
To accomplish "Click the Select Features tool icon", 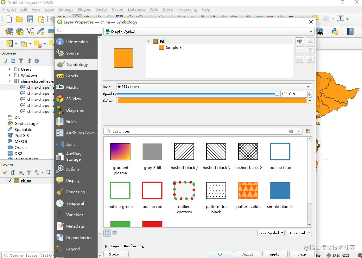I will (x=9, y=43).
